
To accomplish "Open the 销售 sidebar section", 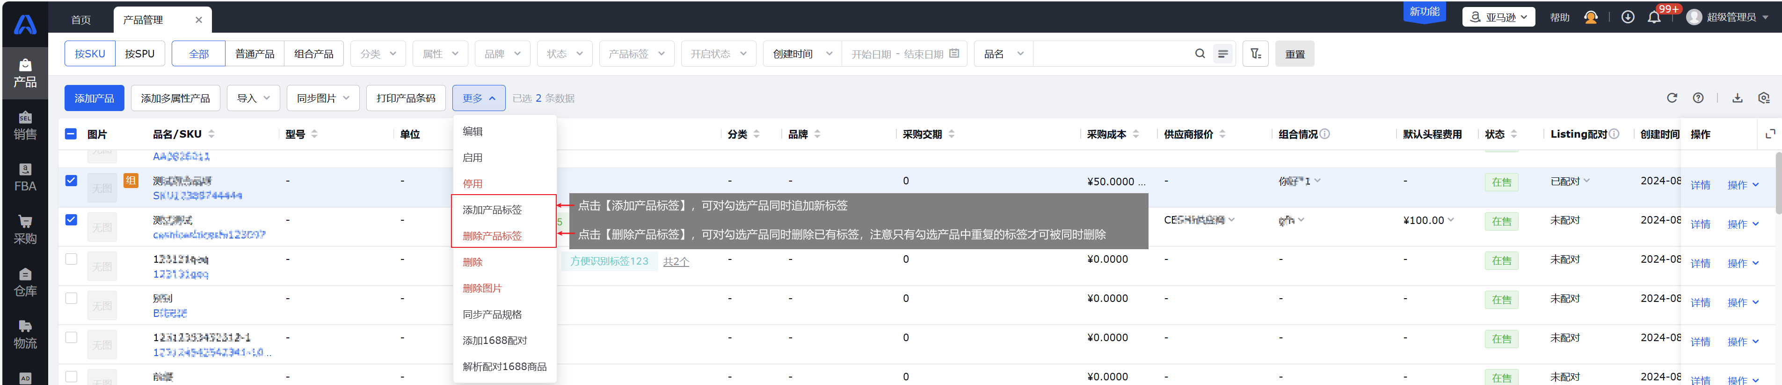I will point(25,126).
